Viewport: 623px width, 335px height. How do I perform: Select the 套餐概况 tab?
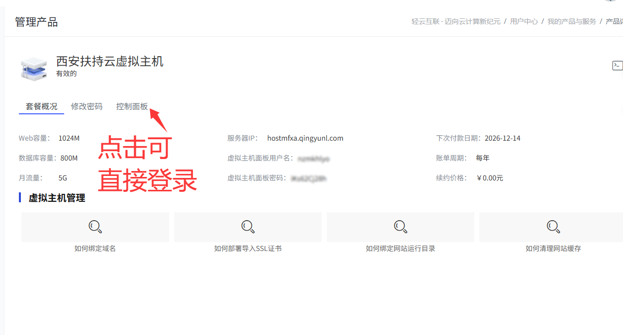click(x=41, y=106)
